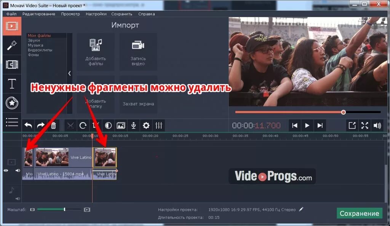This screenshot has height=226, width=390.
Task: Select Звуки category
Action: [x=34, y=40]
